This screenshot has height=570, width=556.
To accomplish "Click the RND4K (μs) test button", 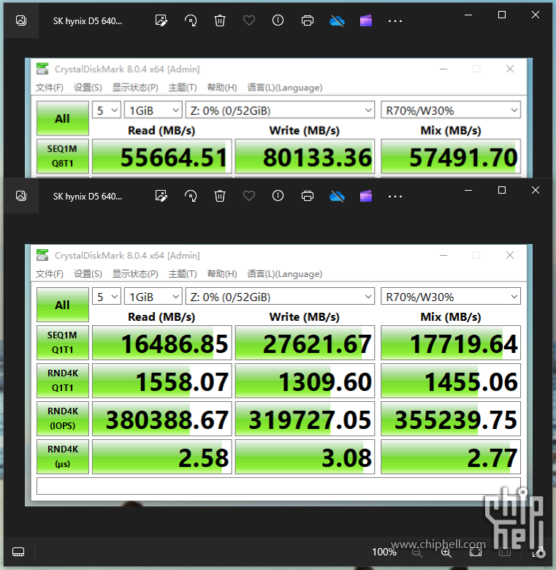I will point(63,457).
